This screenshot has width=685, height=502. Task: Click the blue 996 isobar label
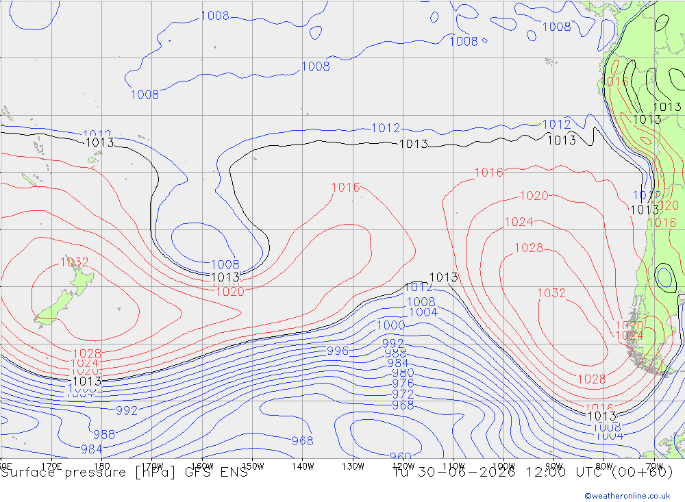pyautogui.click(x=338, y=351)
